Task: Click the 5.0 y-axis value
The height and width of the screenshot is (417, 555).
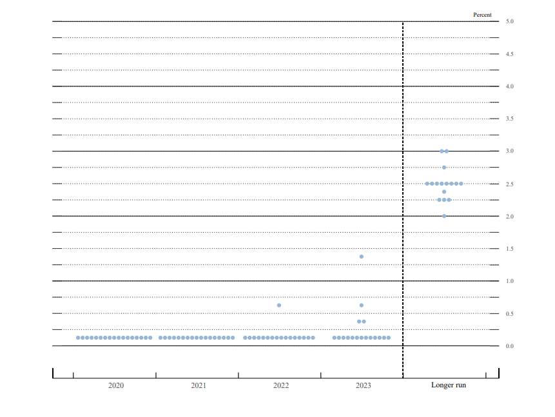Action: click(509, 21)
